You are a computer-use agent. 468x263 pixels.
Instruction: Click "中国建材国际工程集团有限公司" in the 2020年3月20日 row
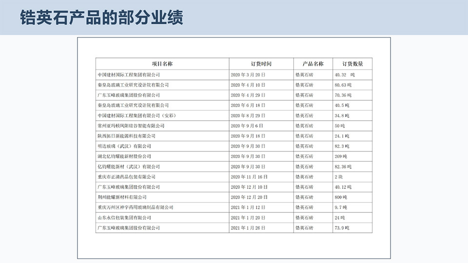129,75
